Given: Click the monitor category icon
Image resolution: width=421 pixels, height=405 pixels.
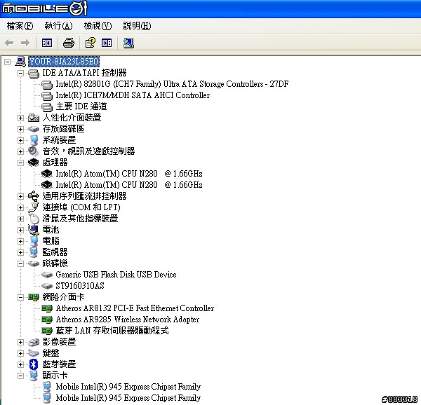Looking at the screenshot, I should 34,252.
